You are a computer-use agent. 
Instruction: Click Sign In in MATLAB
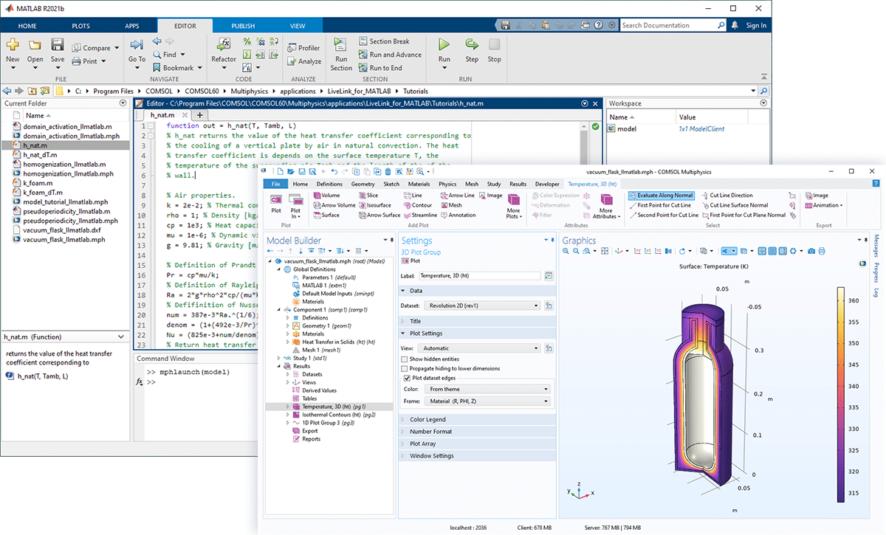pos(757,25)
